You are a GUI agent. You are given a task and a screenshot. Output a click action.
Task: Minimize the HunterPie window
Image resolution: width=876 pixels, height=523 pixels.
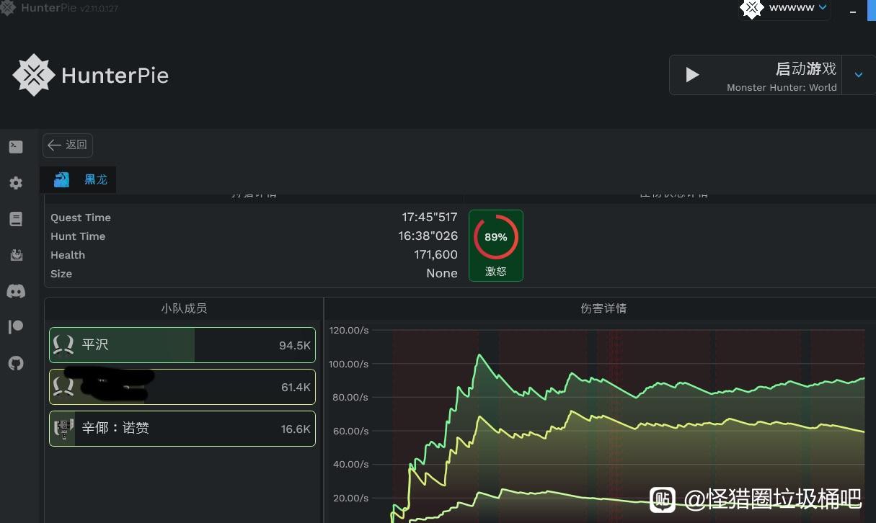854,12
